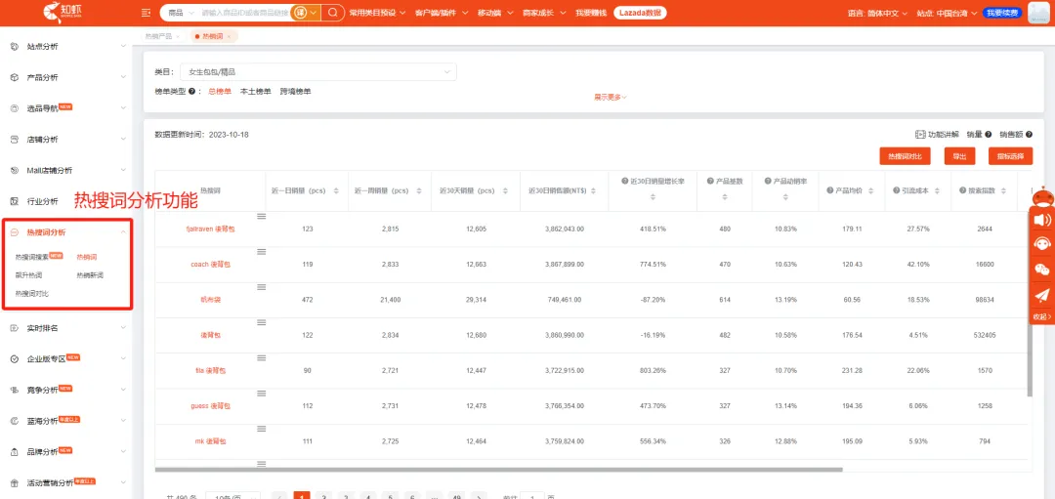1055x499 pixels.
Task: Sort by 近30日销售额 column arrows
Action: pos(593,191)
